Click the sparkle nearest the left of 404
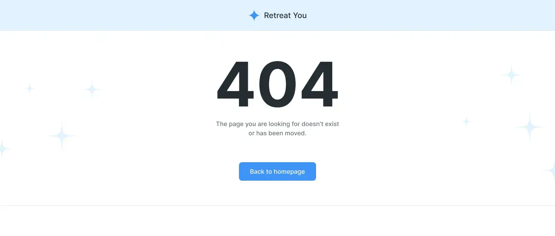555x236 pixels. pyautogui.click(x=92, y=90)
